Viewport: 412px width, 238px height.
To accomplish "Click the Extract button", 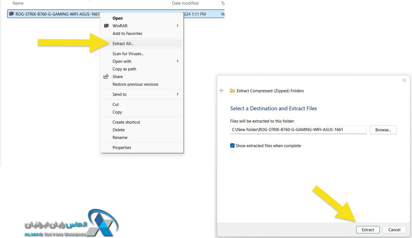I will 368,230.
